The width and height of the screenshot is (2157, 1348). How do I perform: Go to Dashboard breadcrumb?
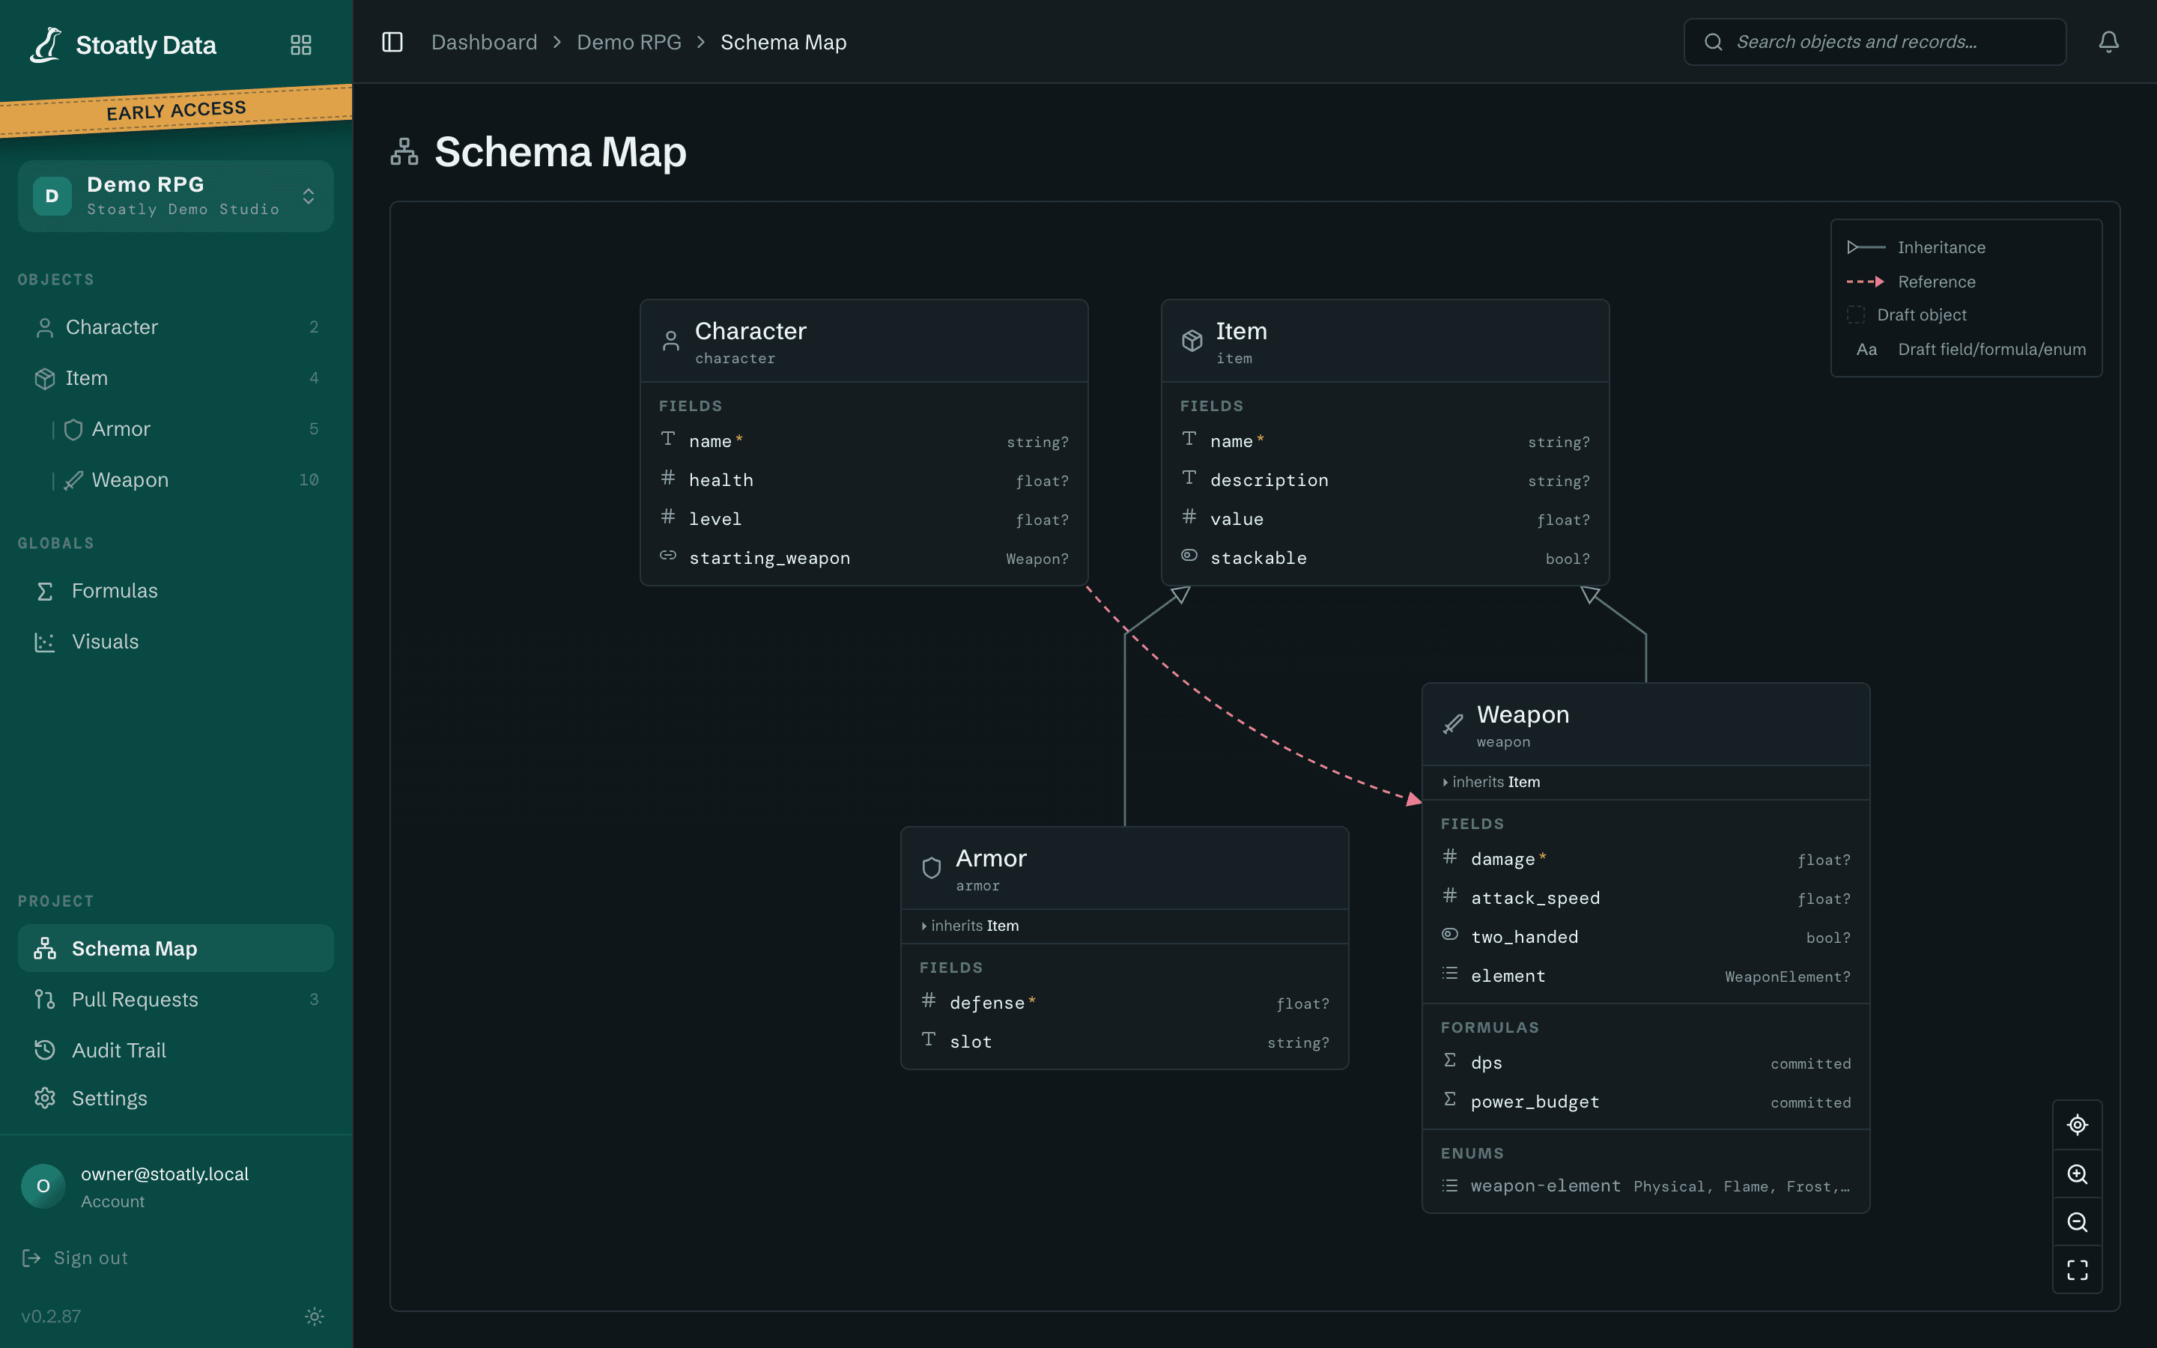484,42
